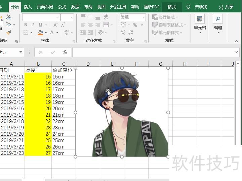The width and height of the screenshot is (242, 181).
Task: Click Merge and Center icon
Action: 106,25
